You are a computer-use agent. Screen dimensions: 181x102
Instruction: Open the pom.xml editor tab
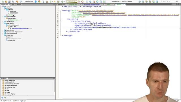pos(61,5)
